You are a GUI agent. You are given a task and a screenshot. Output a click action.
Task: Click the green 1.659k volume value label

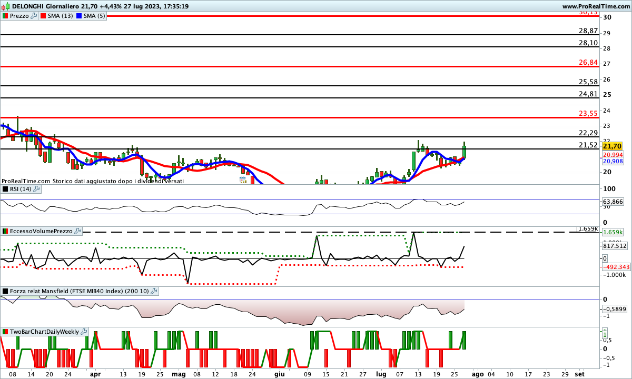click(613, 232)
